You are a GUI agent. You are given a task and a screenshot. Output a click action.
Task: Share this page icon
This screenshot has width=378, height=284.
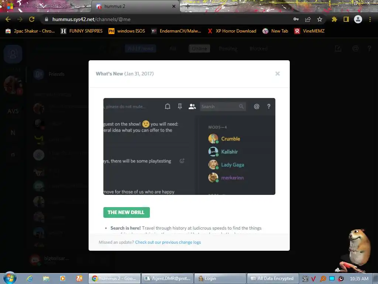308,19
